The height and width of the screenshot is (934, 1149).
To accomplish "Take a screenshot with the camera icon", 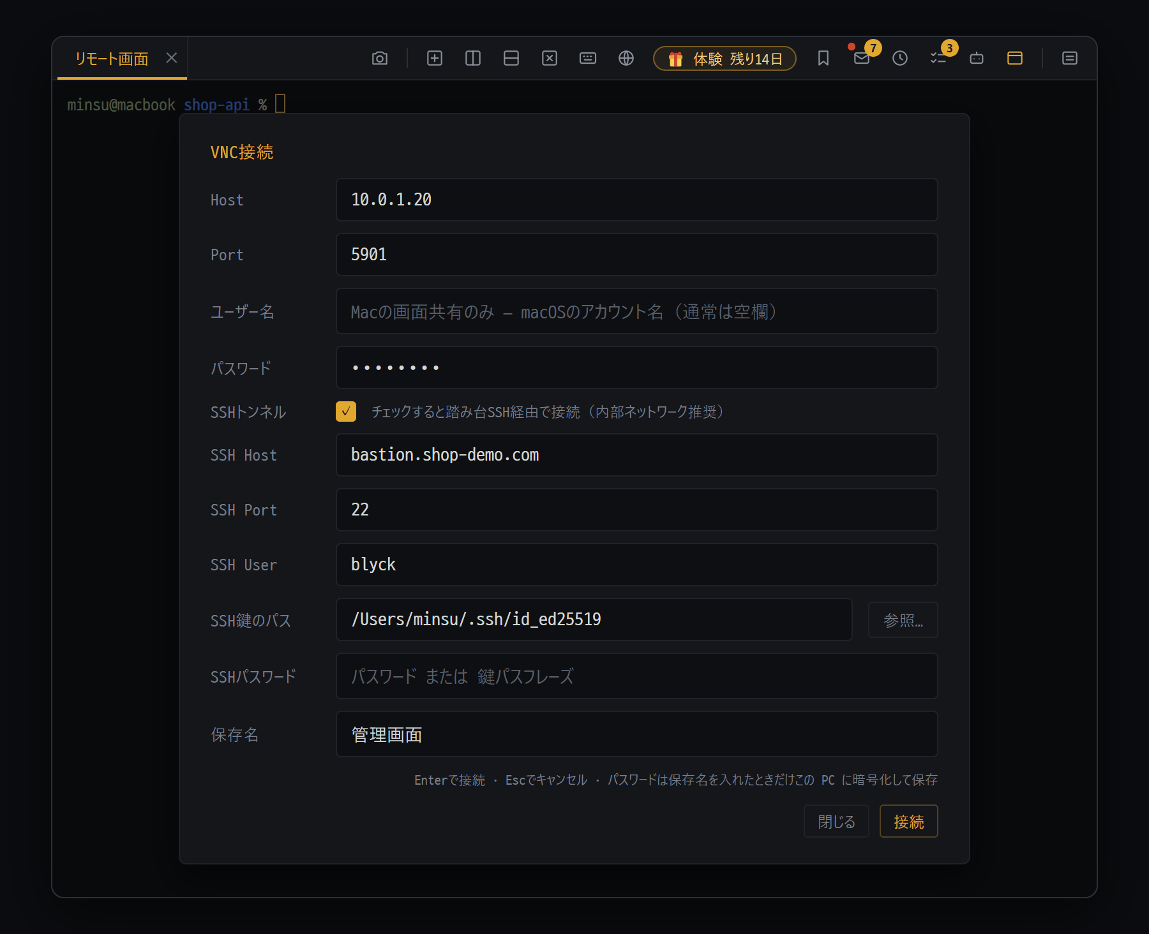I will pos(380,59).
